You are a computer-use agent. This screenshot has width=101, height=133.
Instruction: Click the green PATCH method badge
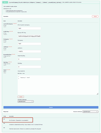(5, 2)
